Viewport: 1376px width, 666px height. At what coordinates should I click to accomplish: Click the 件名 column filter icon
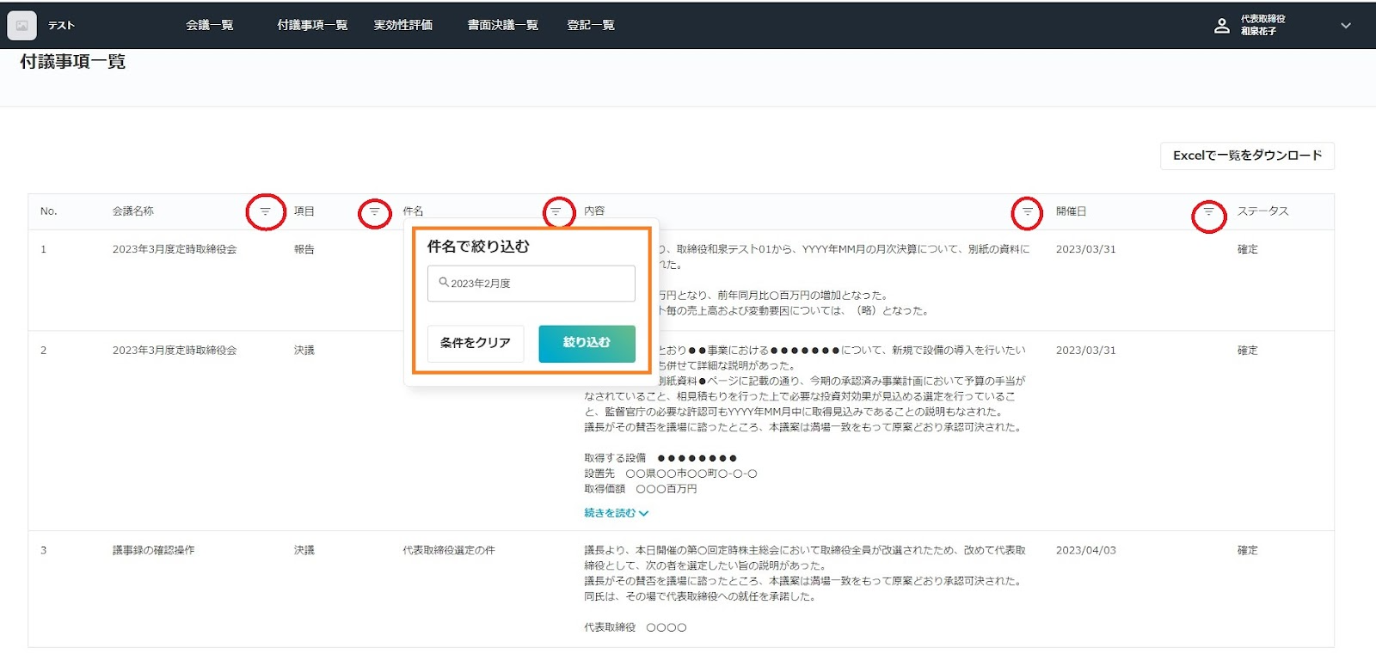tap(556, 211)
